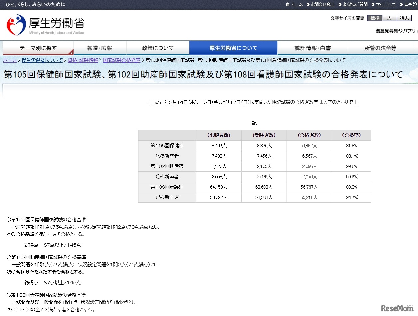Select the 特大 font size option
This screenshot has width=418, height=316.
(404, 18)
